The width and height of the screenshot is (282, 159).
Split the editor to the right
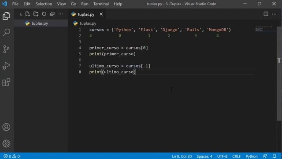coord(266,14)
